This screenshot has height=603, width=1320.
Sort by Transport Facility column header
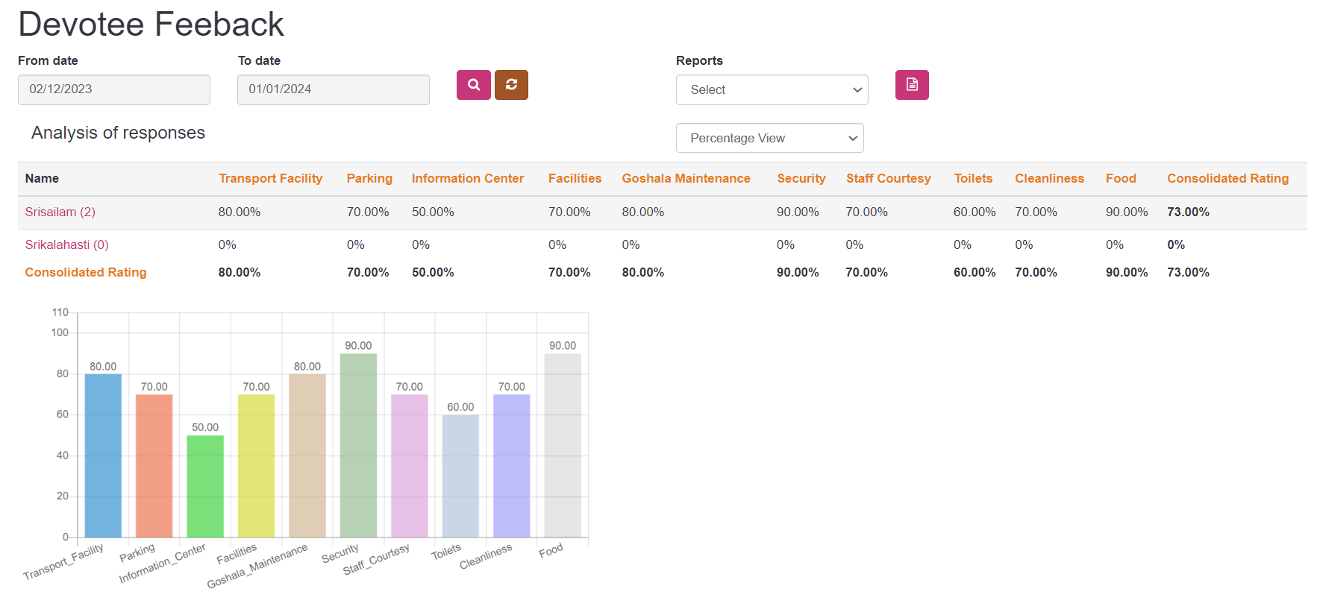[270, 179]
